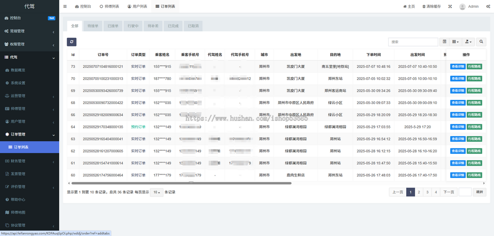Image resolution: width=494 pixels, height=236 pixels.
Task: Click the 财务管理 money icon in sidebar
Action: [x=7, y=161]
